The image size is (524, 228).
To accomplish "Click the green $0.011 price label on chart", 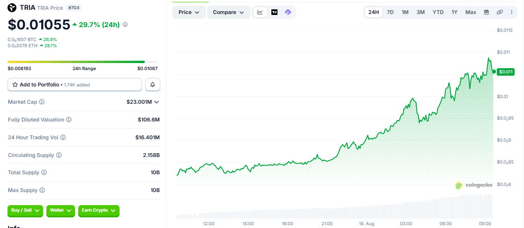I will point(505,71).
